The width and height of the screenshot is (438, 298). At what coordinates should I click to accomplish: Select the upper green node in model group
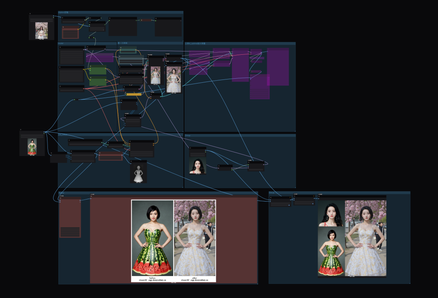pyautogui.click(x=98, y=70)
